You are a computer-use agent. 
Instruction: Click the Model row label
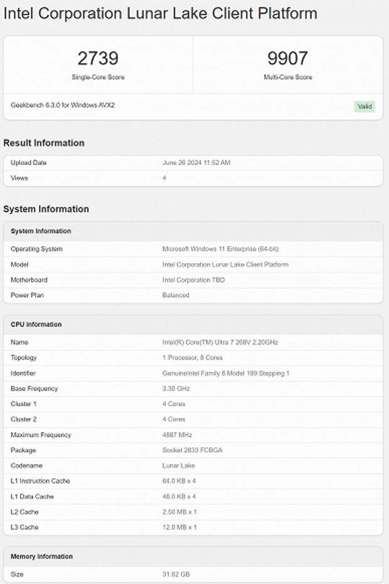click(19, 264)
